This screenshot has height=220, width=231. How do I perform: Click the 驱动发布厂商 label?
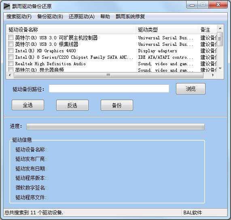click(31, 159)
